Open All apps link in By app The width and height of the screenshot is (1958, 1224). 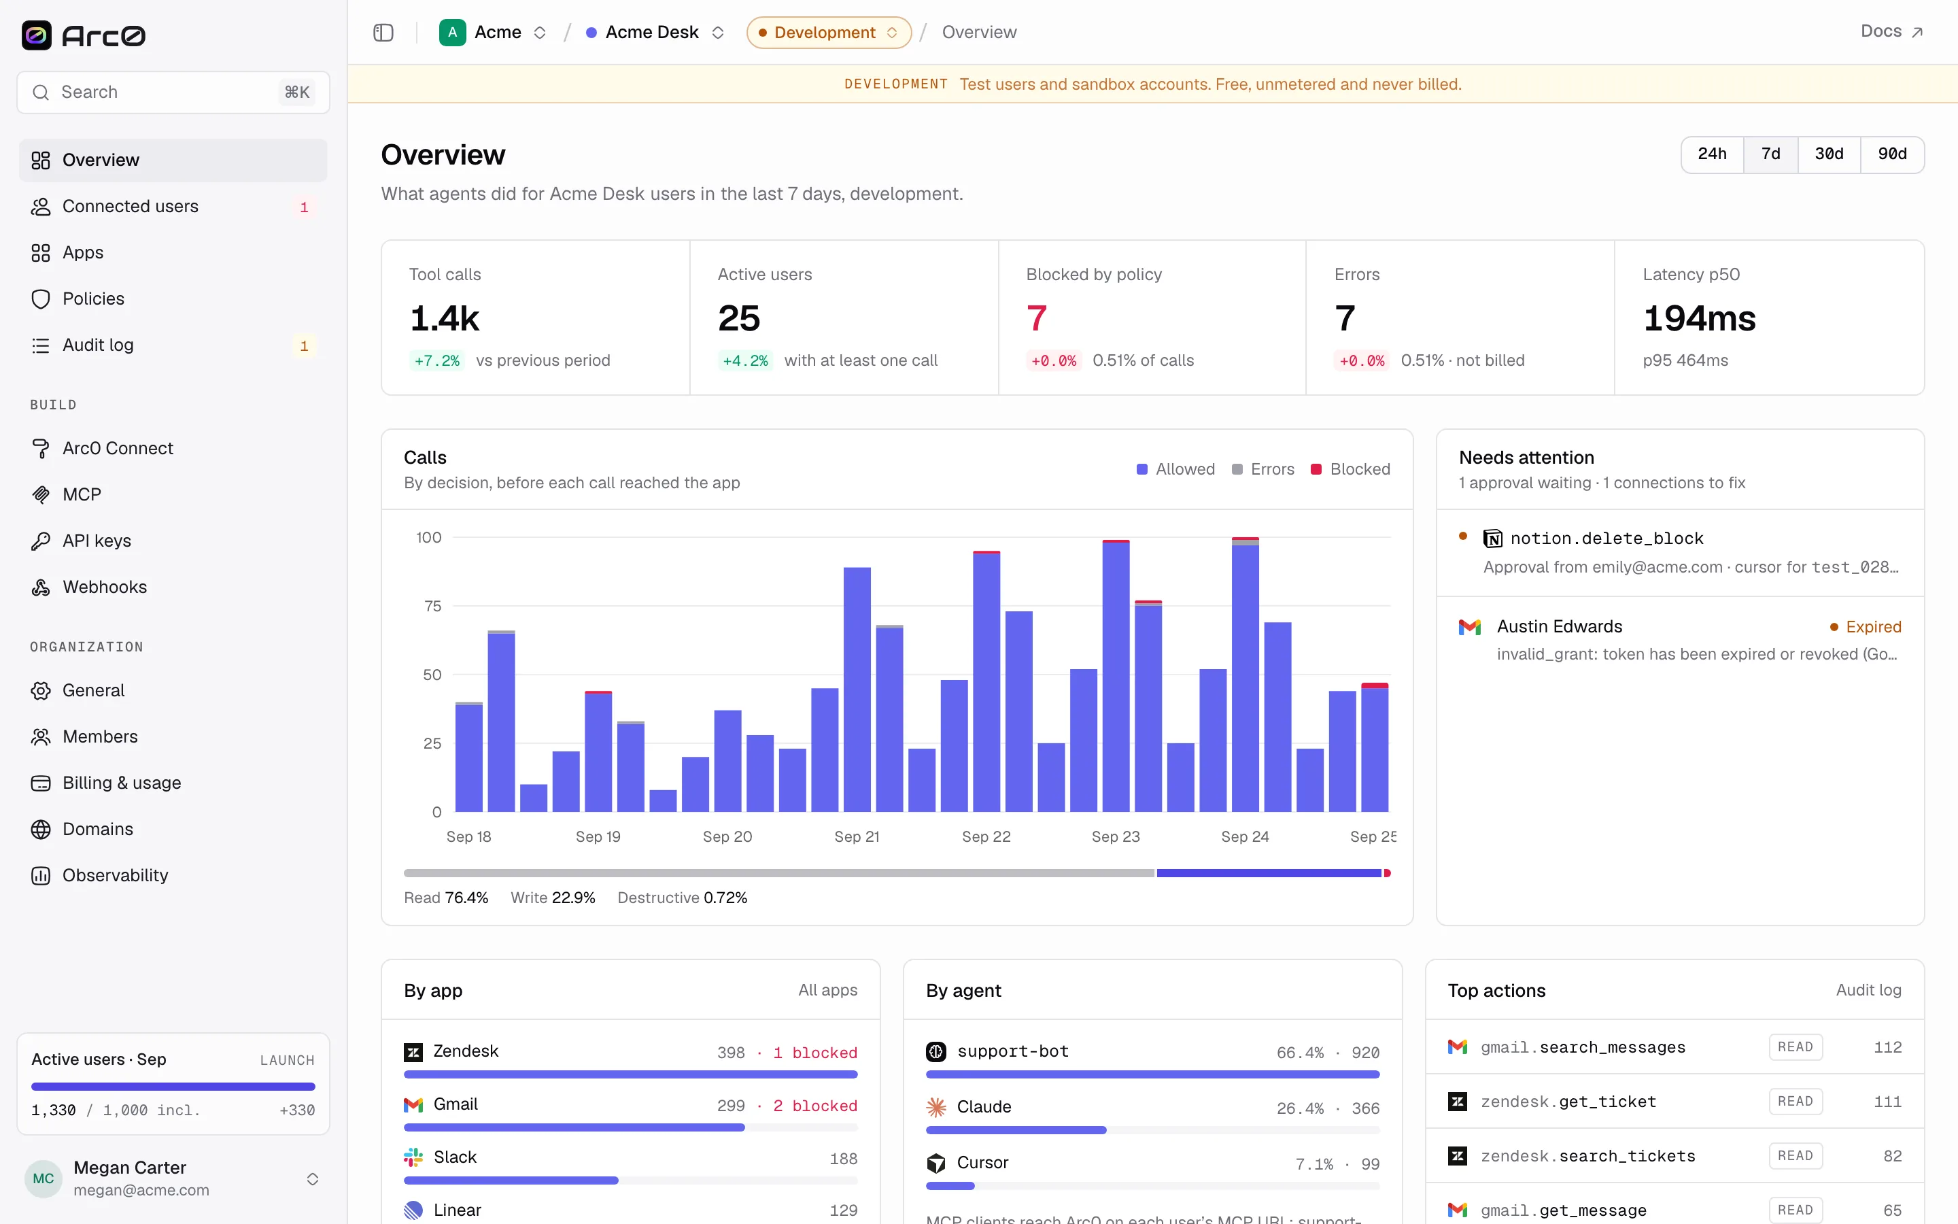point(827,990)
